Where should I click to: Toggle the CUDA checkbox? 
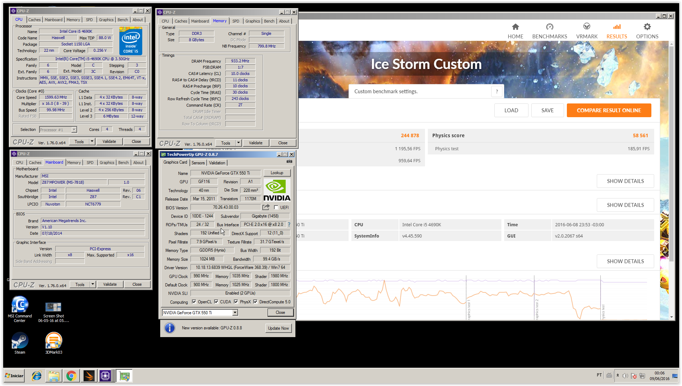click(216, 302)
